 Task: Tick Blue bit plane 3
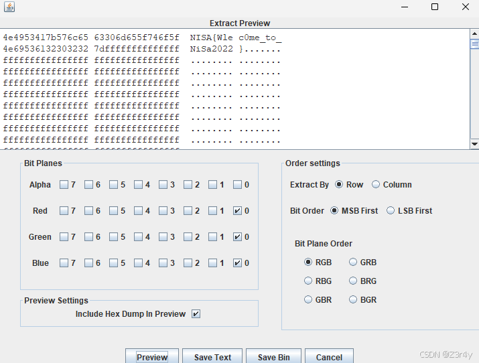(x=163, y=263)
